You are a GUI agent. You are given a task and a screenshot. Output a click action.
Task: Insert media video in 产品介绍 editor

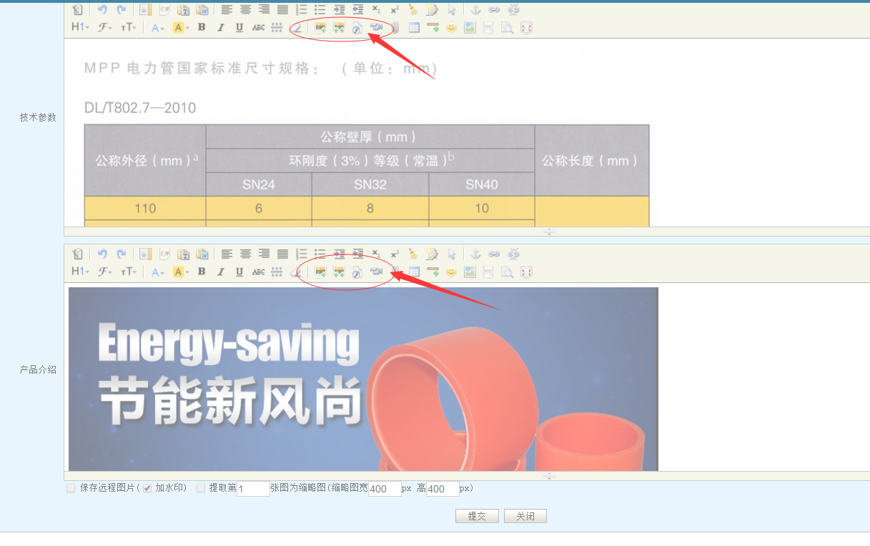click(x=376, y=272)
